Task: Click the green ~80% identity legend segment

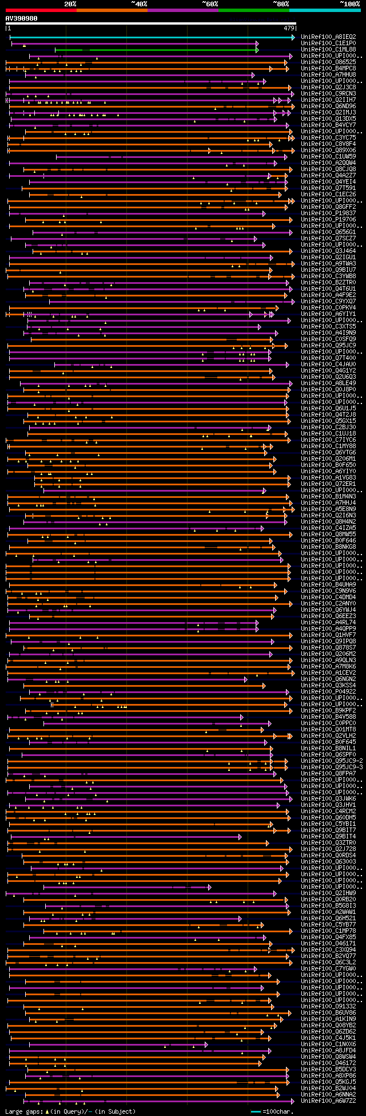Action: tap(254, 10)
